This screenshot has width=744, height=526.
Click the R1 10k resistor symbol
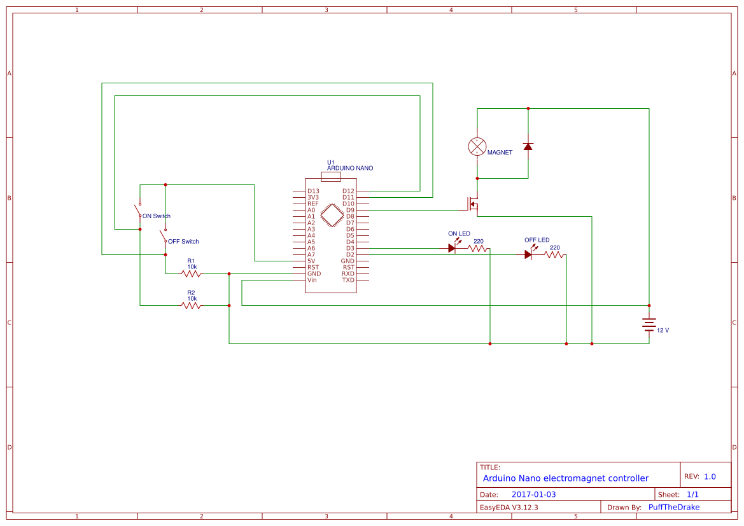(x=190, y=273)
